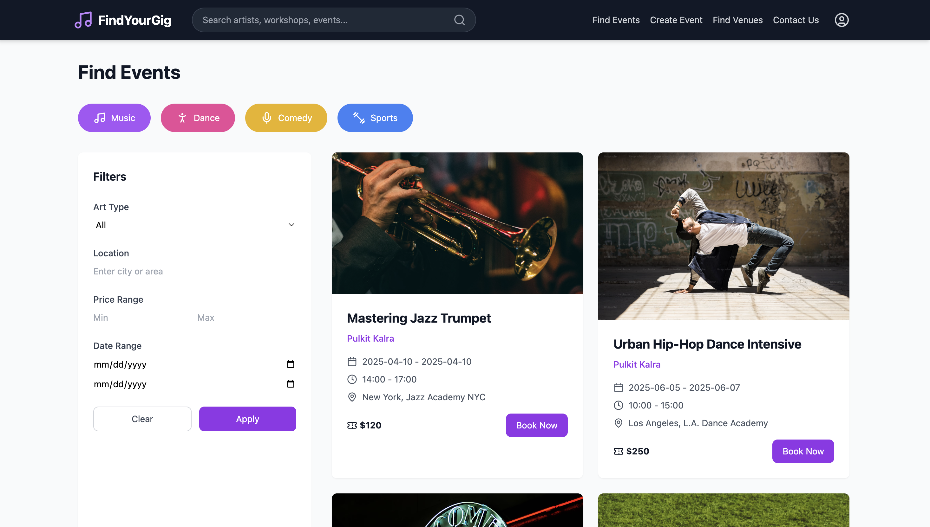Click the Location city input field

[x=194, y=272]
